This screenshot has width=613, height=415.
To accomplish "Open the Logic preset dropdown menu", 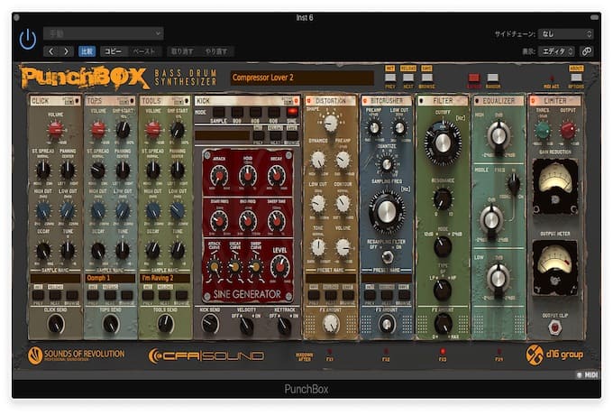I will pos(103,33).
